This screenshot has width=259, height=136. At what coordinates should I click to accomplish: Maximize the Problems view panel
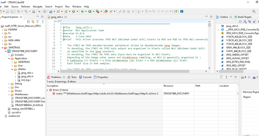(x=236, y=77)
